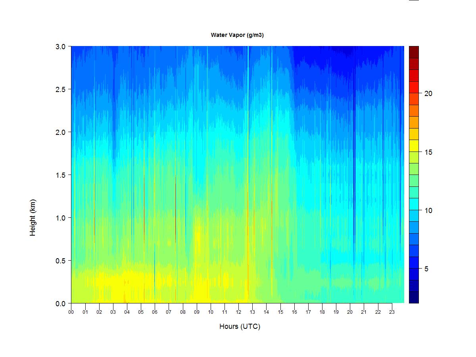
Task: Click the "09" hour tick label
Action: (197, 312)
